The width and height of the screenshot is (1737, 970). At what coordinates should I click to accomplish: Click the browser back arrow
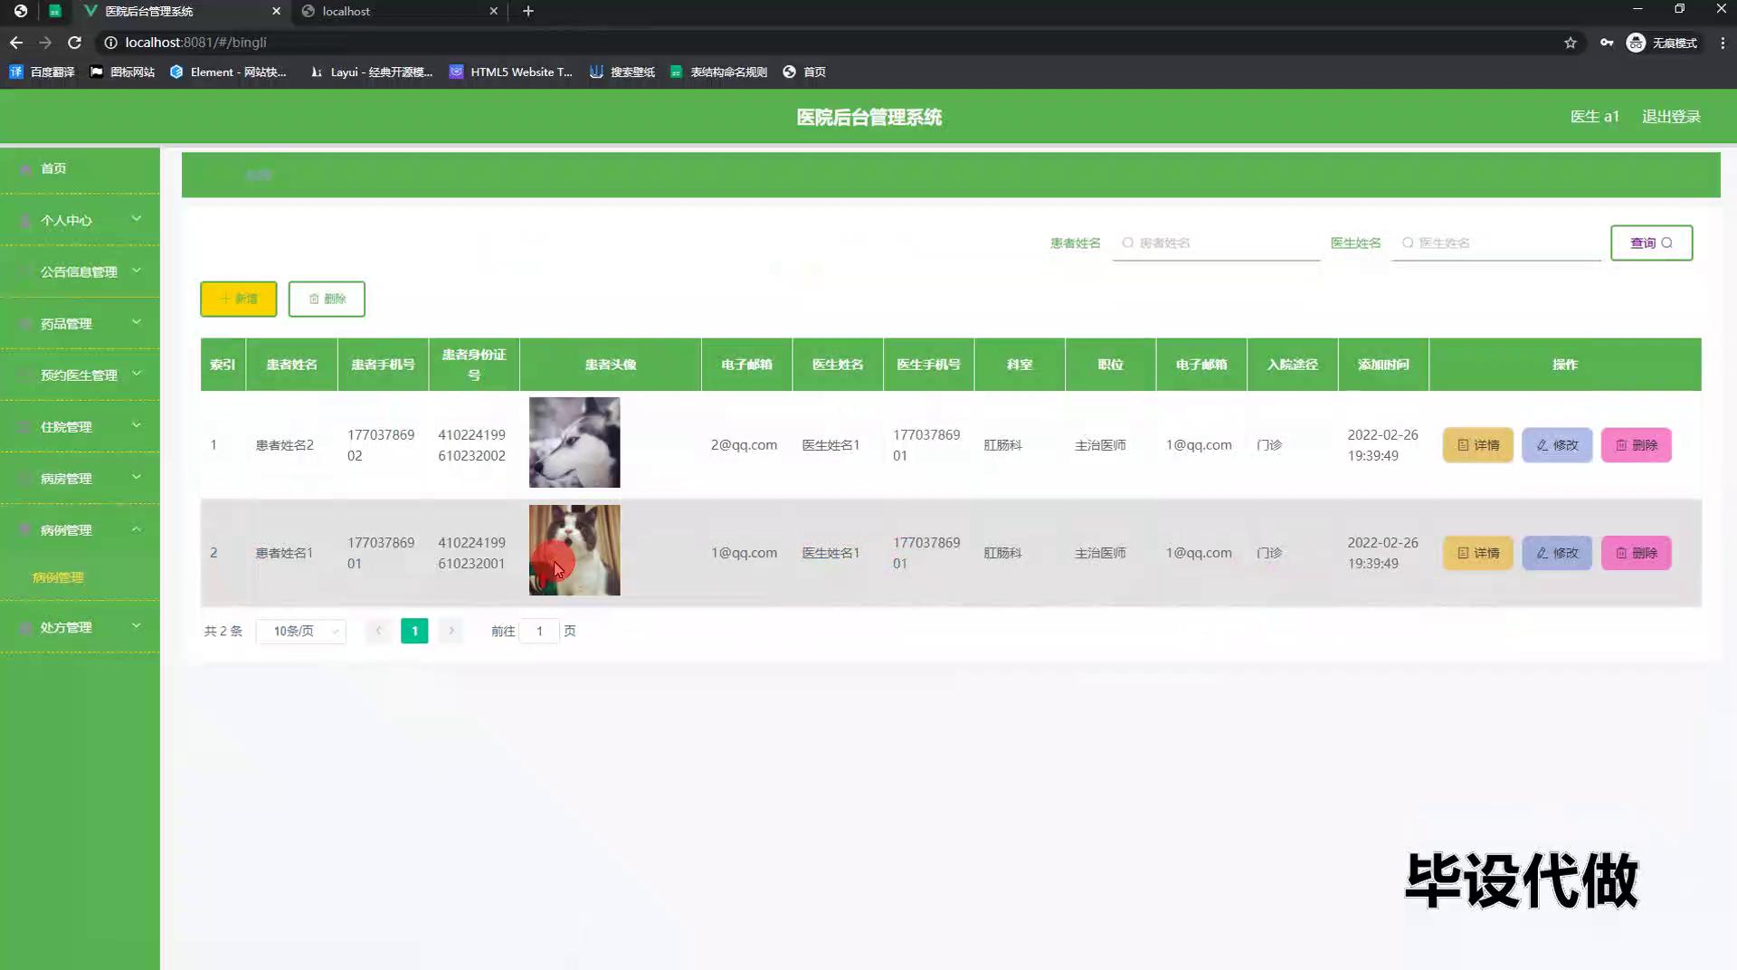(x=16, y=43)
